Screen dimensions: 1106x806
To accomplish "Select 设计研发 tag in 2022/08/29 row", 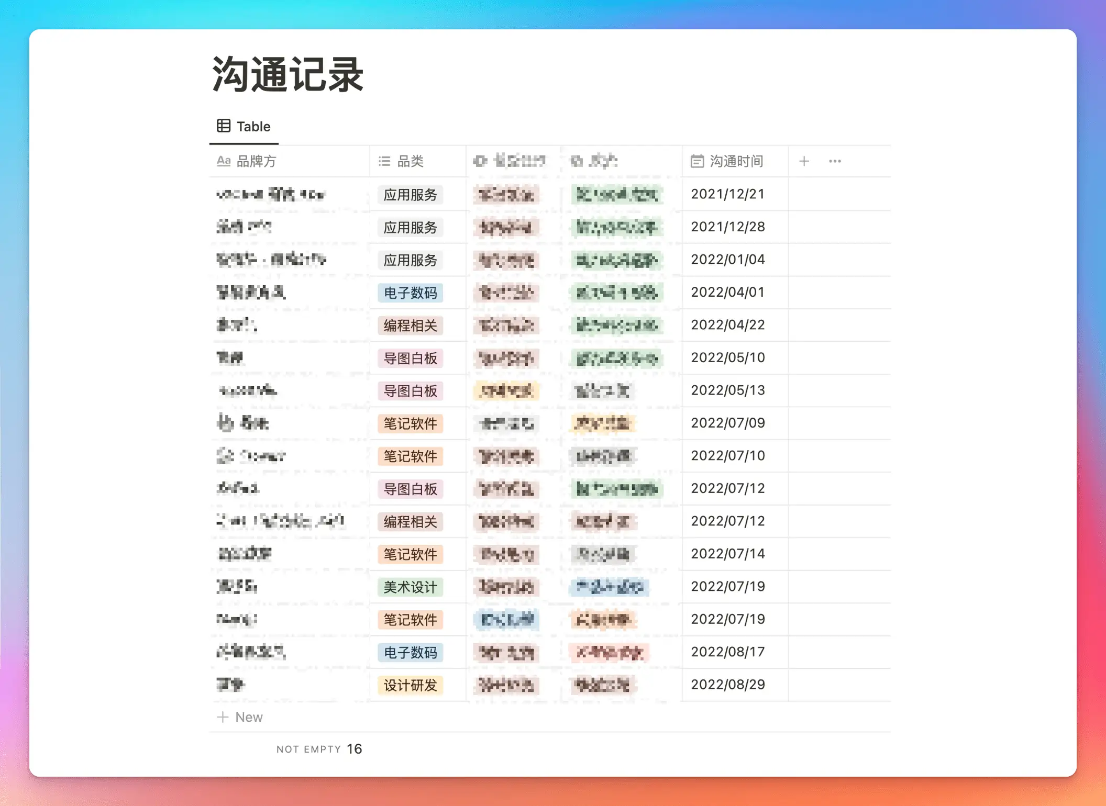I will point(411,685).
